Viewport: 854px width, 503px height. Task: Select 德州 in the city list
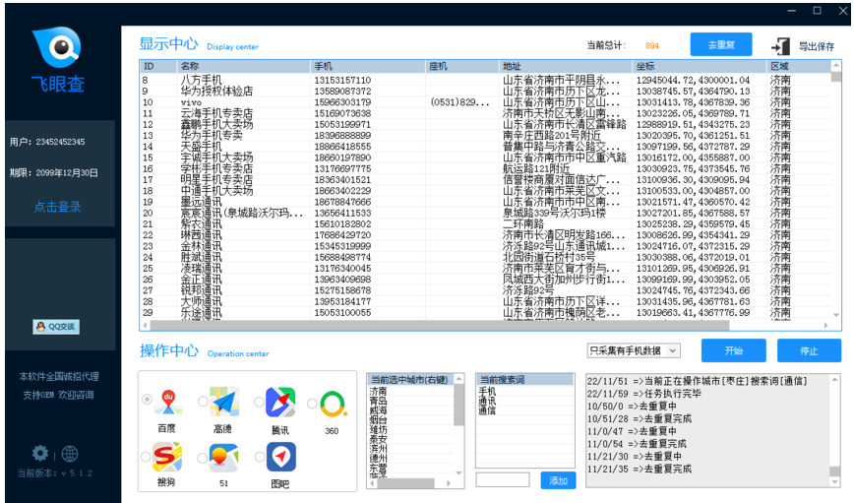click(378, 459)
